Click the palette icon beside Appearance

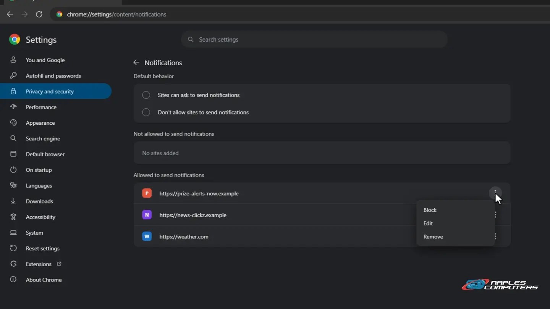(13, 122)
